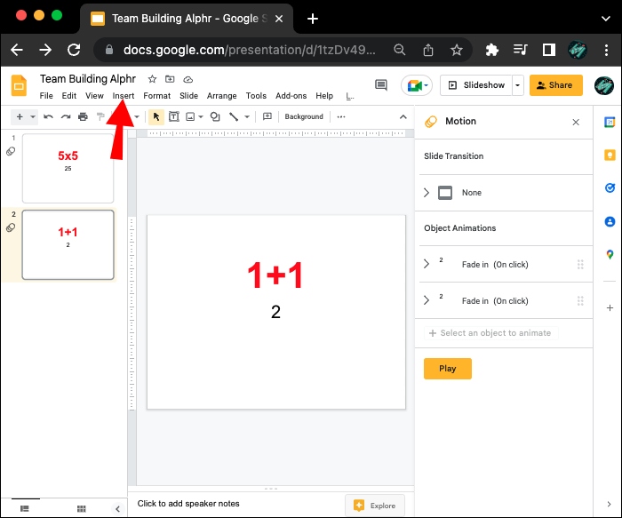
Task: Open the line type dropdown arrow
Action: (x=247, y=116)
